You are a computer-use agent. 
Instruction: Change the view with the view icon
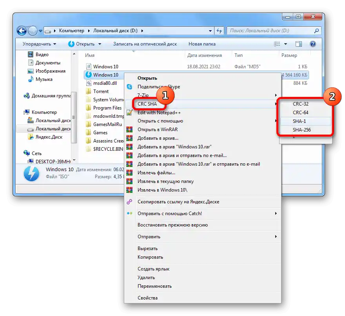277,44
